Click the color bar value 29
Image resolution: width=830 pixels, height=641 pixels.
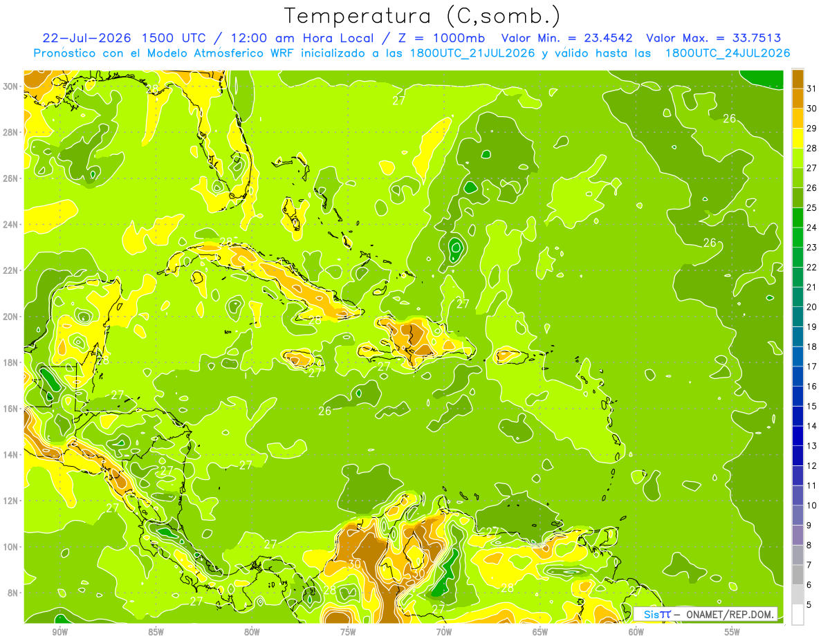(812, 129)
